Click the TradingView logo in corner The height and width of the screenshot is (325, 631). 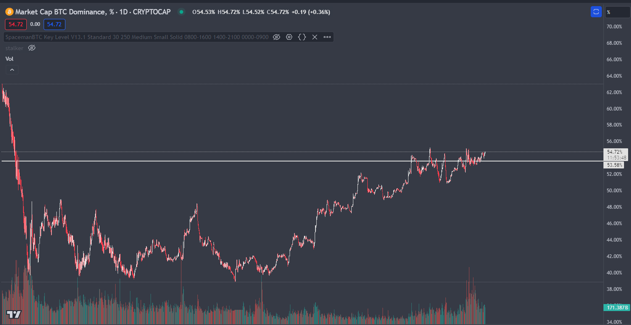coord(14,315)
